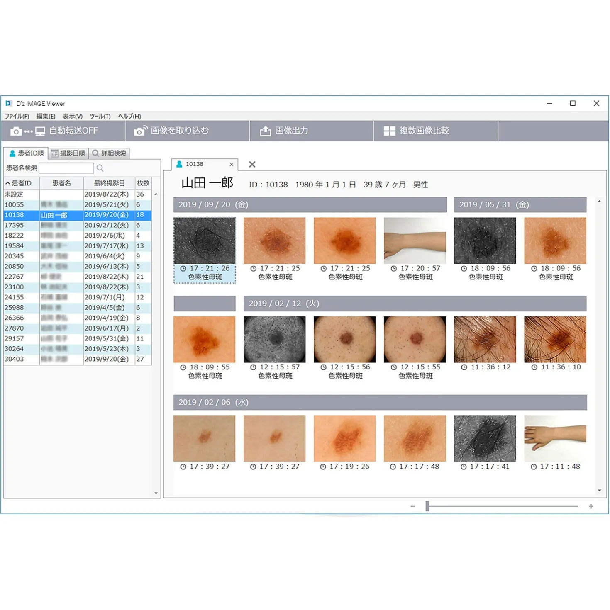Open grayscale thumbnail taken at 17:17:41
The image size is (610, 610).
pyautogui.click(x=485, y=438)
